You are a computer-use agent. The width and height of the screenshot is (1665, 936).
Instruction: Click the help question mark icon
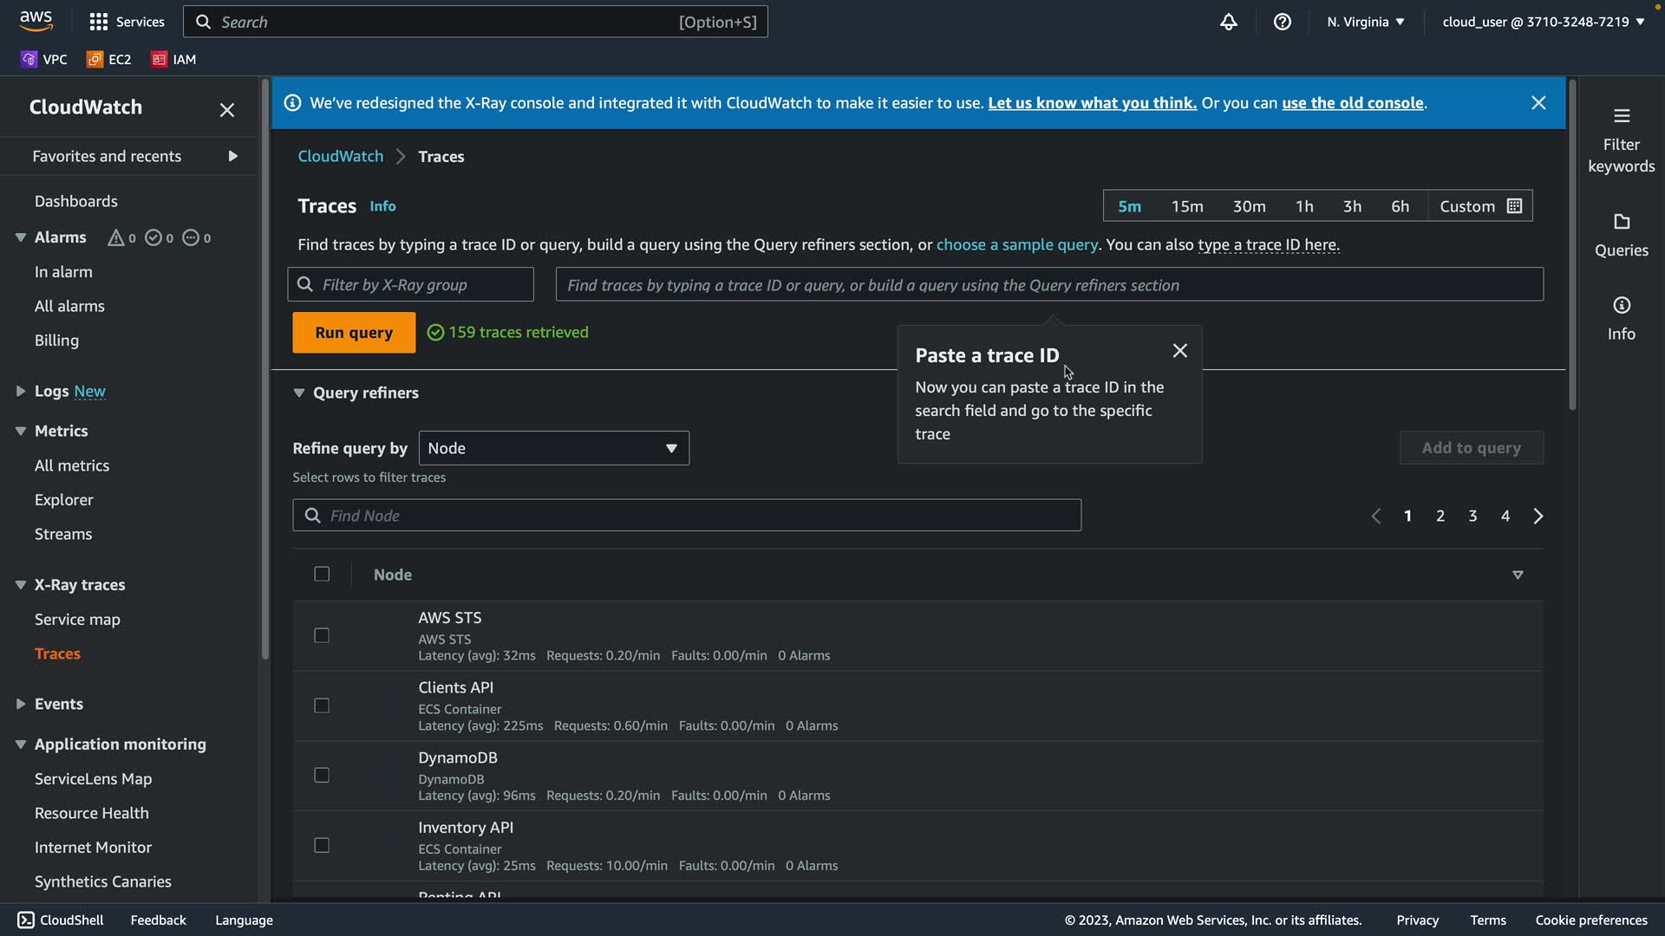click(1282, 22)
